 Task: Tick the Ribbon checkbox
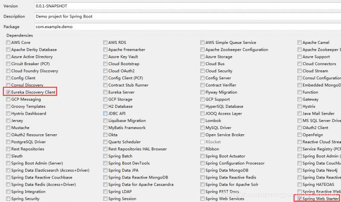pyautogui.click(x=202, y=149)
